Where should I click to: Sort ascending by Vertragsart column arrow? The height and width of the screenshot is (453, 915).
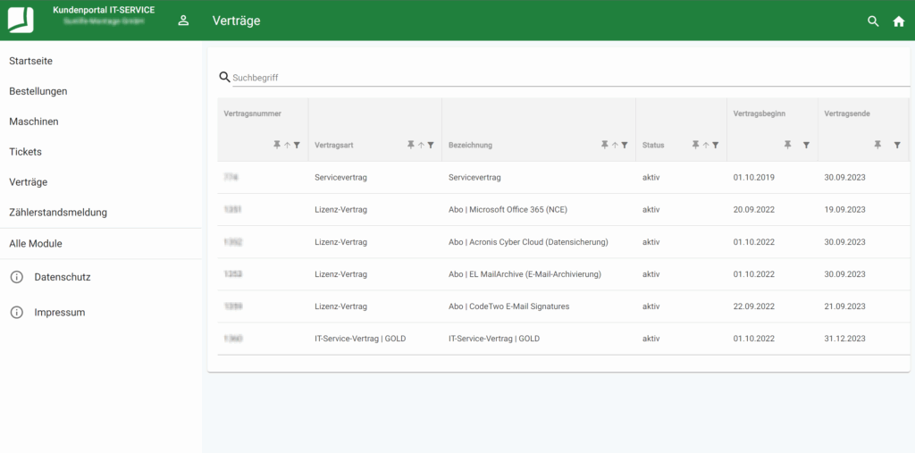[421, 145]
